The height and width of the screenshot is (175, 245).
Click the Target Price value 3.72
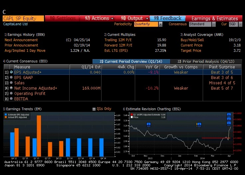[x=237, y=50]
